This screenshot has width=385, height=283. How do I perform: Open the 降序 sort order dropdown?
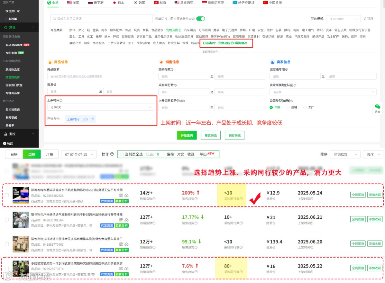point(373,154)
